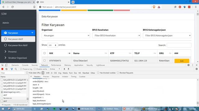199x111 pixels.
Task: Toggle the device toolbar icon in DevTools
Action: coord(6,65)
